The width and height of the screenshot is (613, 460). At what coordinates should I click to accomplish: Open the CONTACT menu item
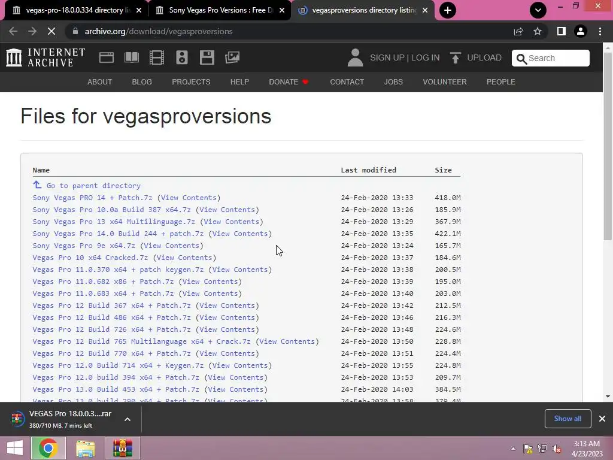coord(347,81)
